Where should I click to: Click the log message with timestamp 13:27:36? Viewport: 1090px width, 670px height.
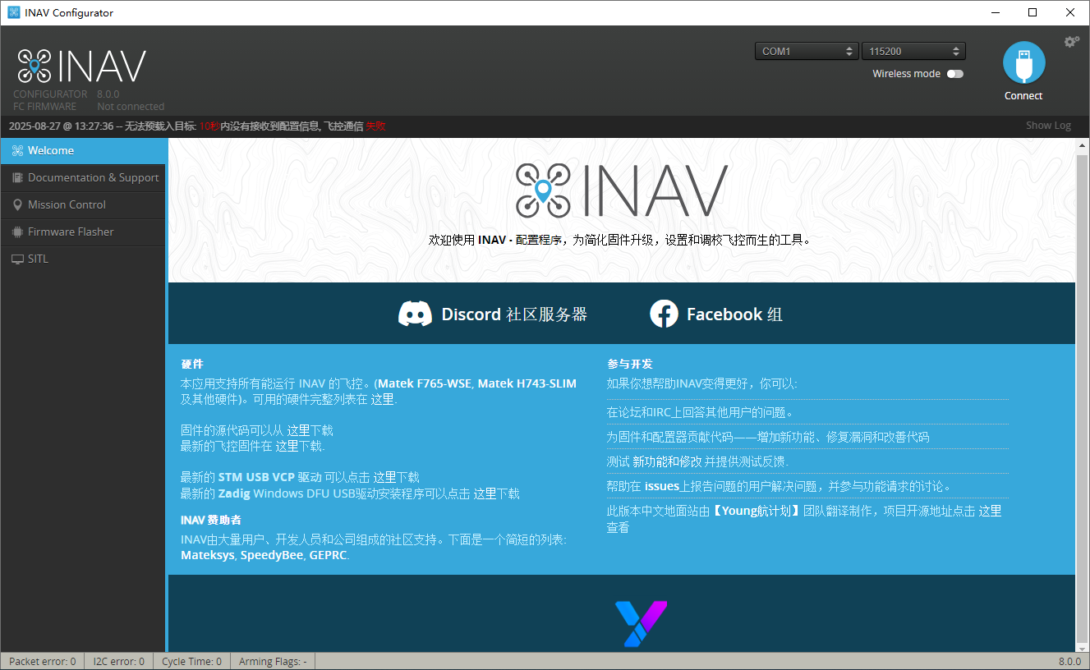197,126
